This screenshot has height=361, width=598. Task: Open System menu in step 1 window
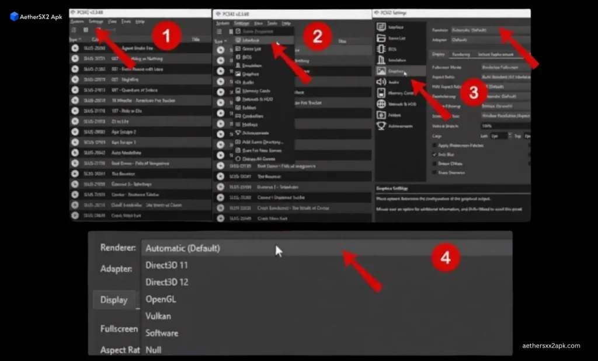[x=77, y=22]
